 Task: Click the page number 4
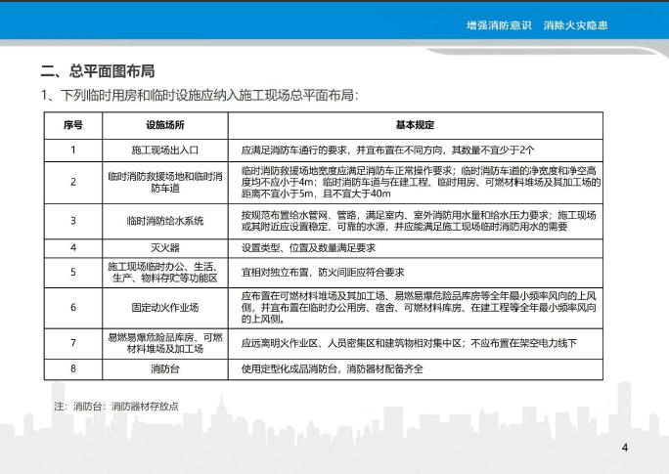[625, 448]
